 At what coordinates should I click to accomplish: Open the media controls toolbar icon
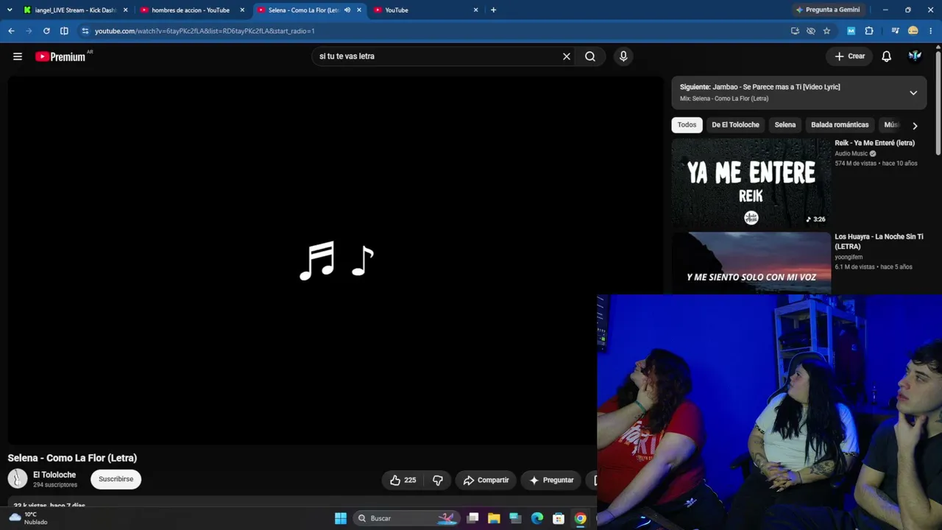point(895,31)
